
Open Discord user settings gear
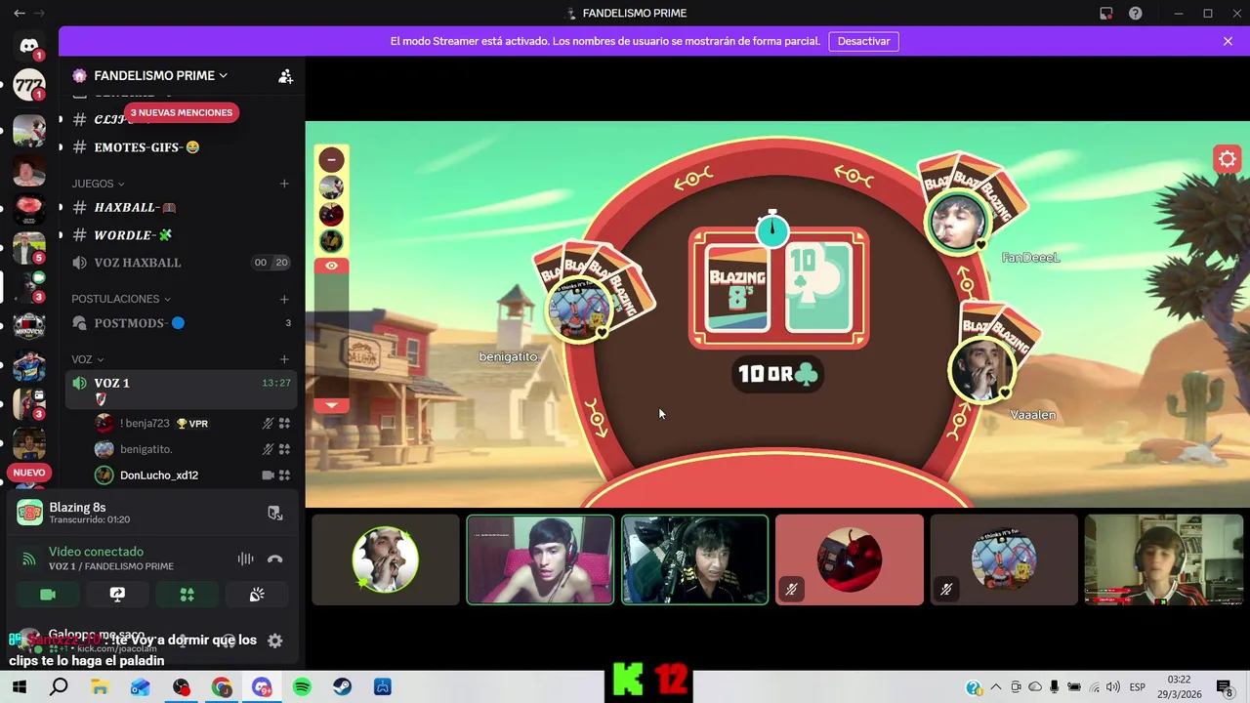(x=274, y=641)
